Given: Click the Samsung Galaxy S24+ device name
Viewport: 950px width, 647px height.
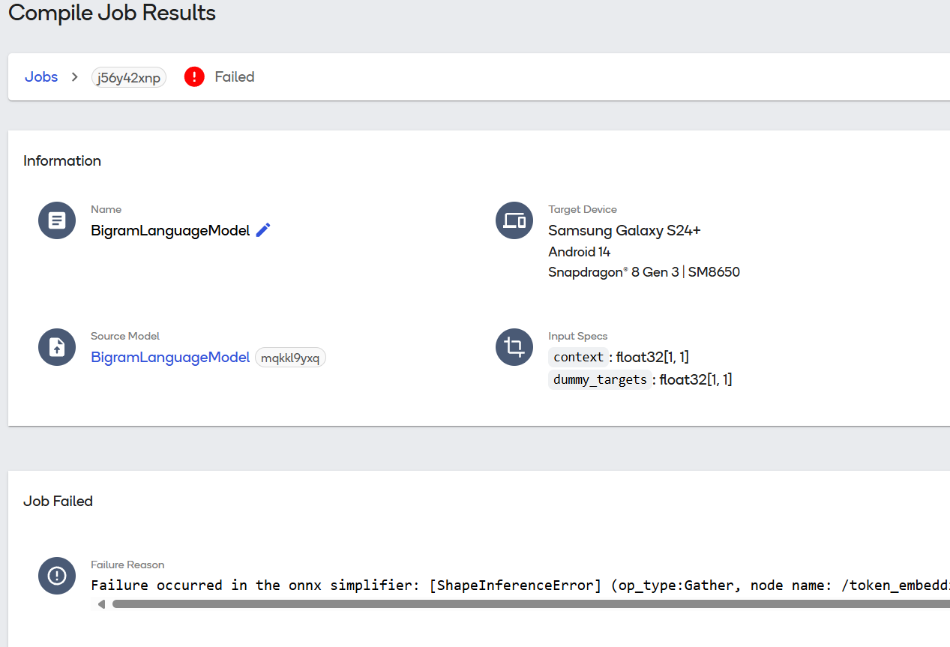Looking at the screenshot, I should pos(624,231).
